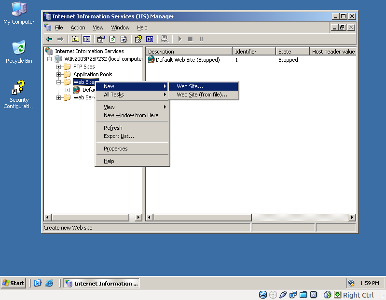
Task: Click the VirtualBox tray icon near clock
Action: click(351, 283)
